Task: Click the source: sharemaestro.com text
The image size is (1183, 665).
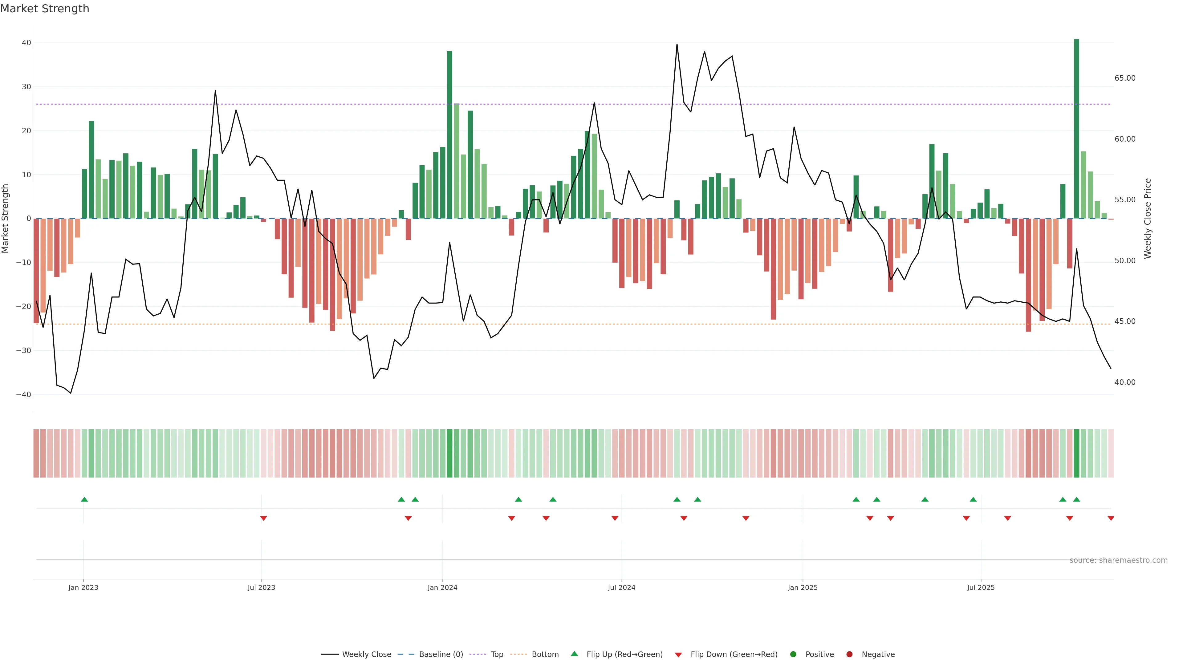Action: 1118,560
